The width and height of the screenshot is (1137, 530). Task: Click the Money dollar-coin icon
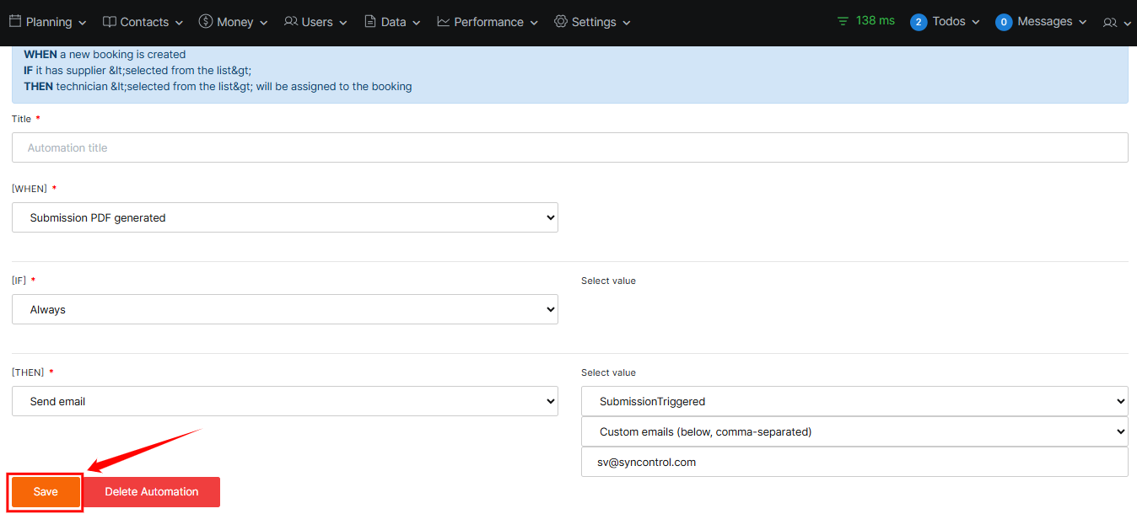point(206,22)
